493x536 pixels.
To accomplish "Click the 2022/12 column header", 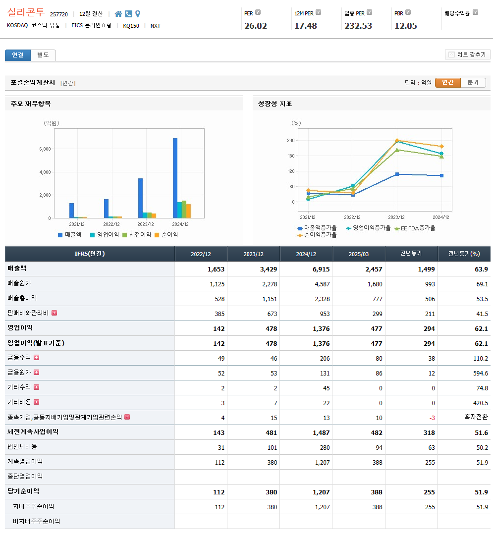I will [201, 254].
